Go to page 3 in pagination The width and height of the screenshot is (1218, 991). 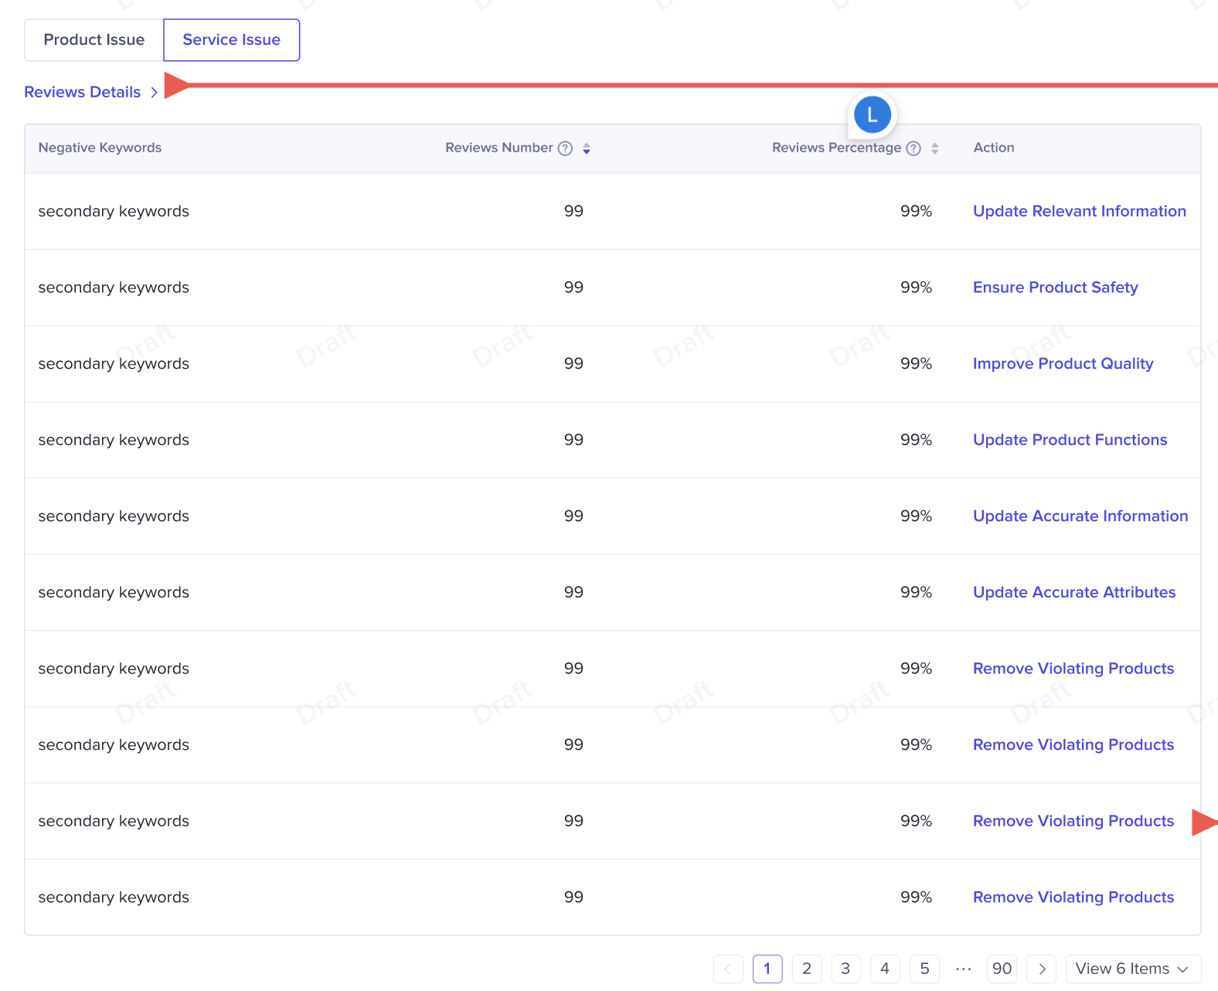click(x=845, y=969)
